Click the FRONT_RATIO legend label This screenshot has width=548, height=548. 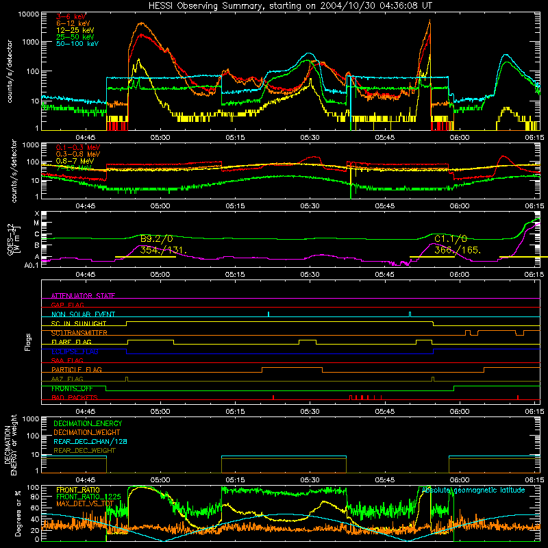(x=78, y=490)
